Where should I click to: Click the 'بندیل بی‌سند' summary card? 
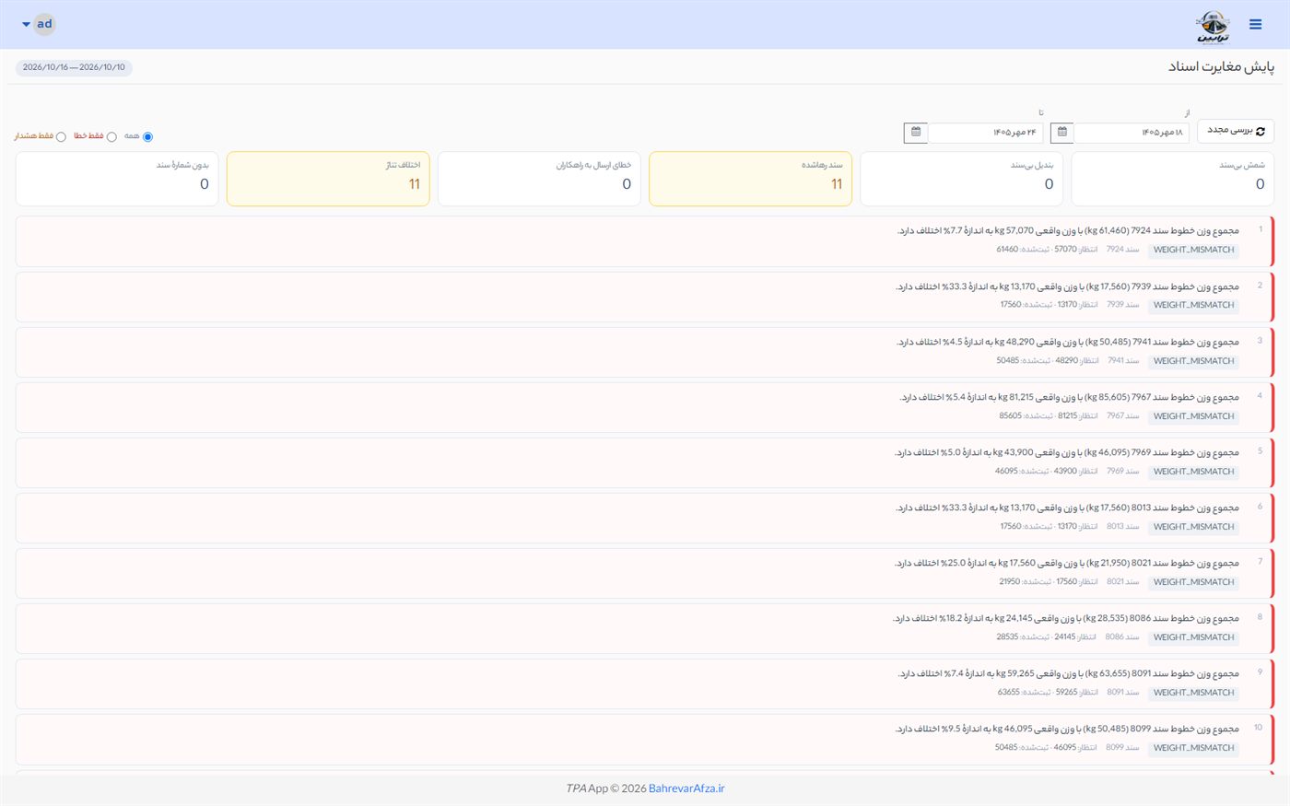tap(961, 179)
